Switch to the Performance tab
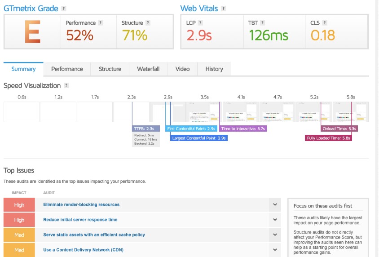 [x=67, y=69]
